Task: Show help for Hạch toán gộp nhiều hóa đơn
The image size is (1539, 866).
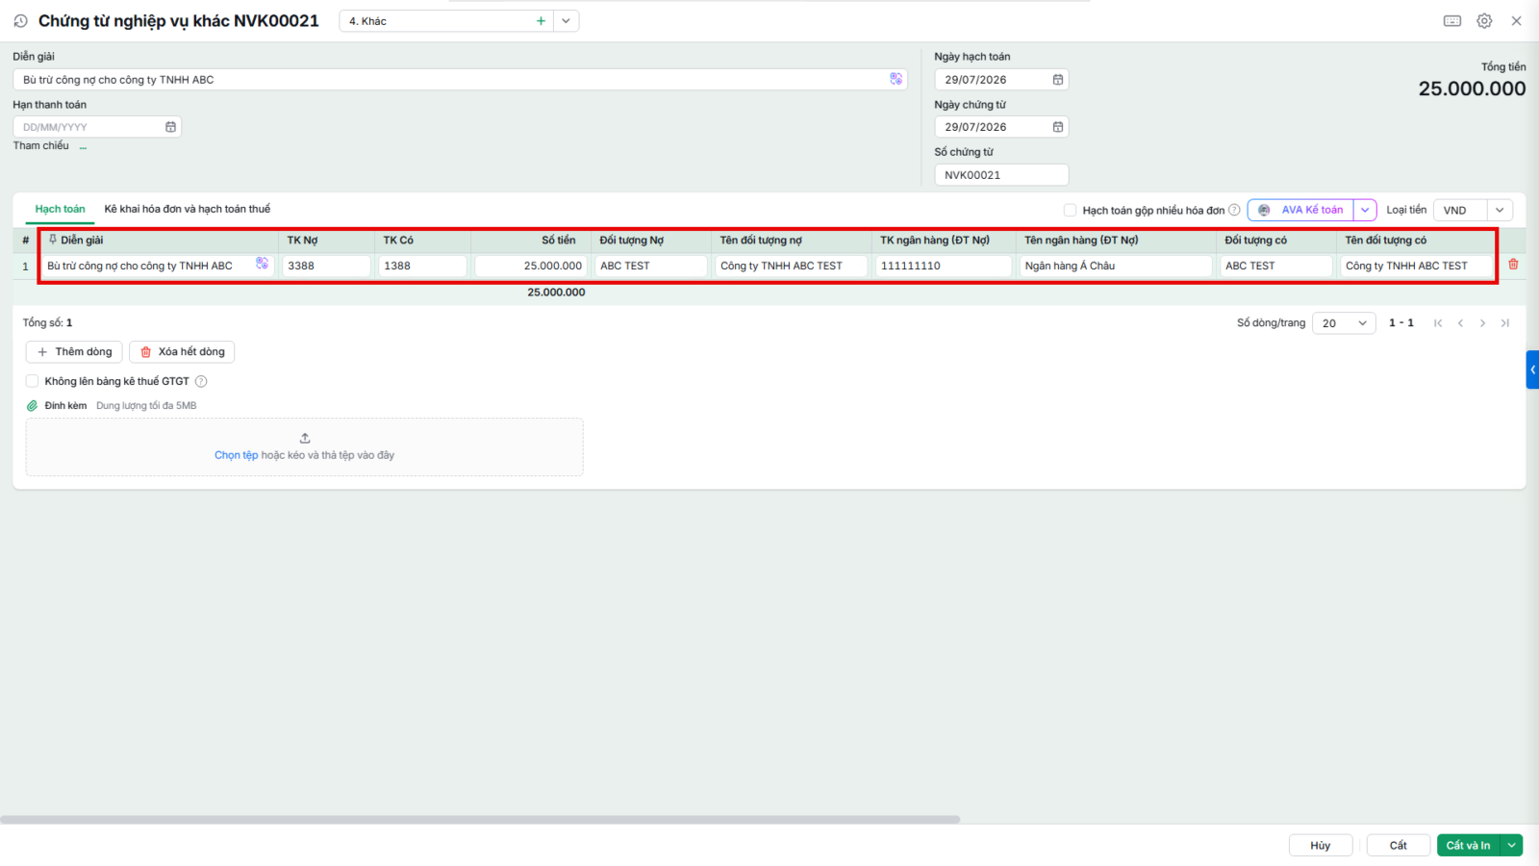Action: click(1234, 210)
